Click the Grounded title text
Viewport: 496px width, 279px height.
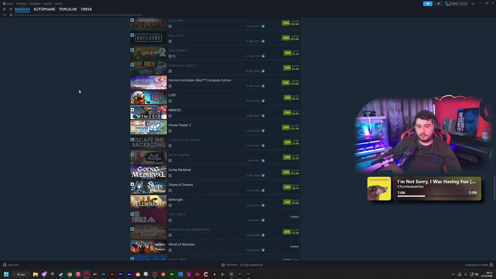176,21
